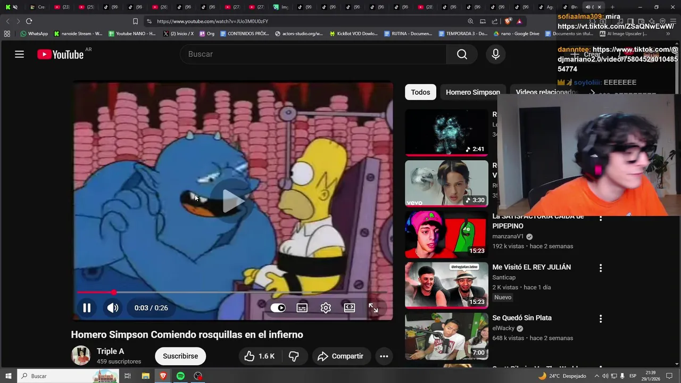The width and height of the screenshot is (681, 383).
Task: Select the Homero Simpson filter chip
Action: coord(472,92)
